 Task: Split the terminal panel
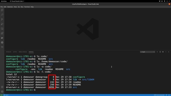coord(160,52)
